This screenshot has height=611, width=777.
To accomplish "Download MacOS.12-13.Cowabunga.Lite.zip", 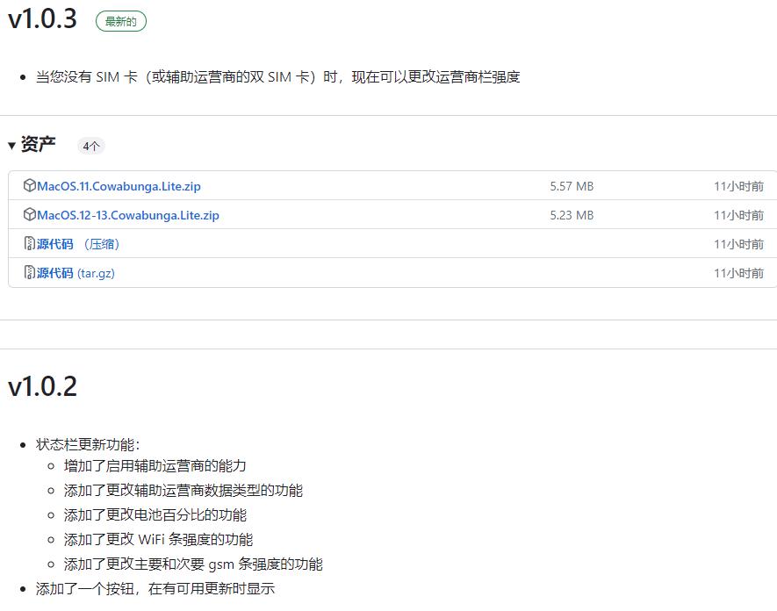I will pos(127,215).
